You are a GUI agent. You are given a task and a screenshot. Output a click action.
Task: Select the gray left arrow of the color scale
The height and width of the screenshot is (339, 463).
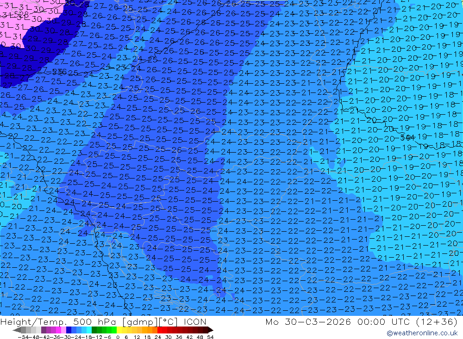coord(17,330)
